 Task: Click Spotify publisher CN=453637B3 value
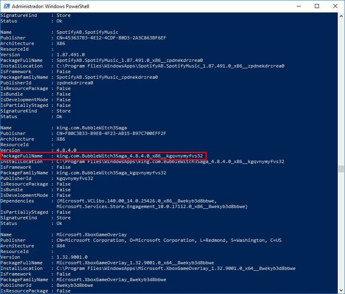[112, 38]
